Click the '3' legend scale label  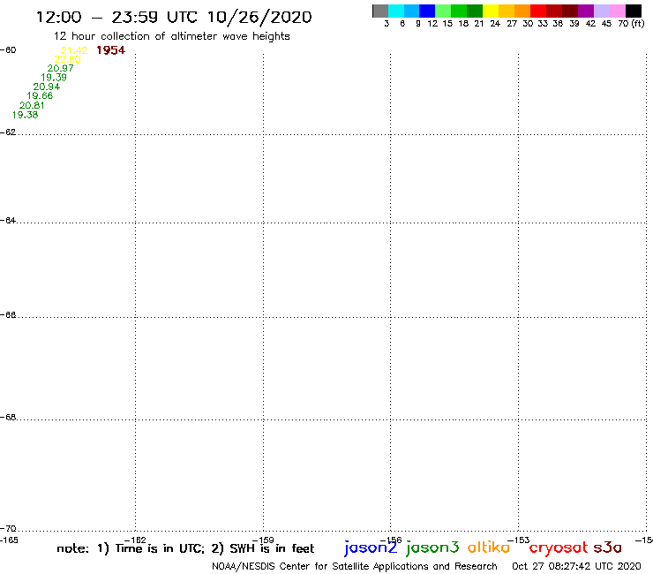coord(387,24)
